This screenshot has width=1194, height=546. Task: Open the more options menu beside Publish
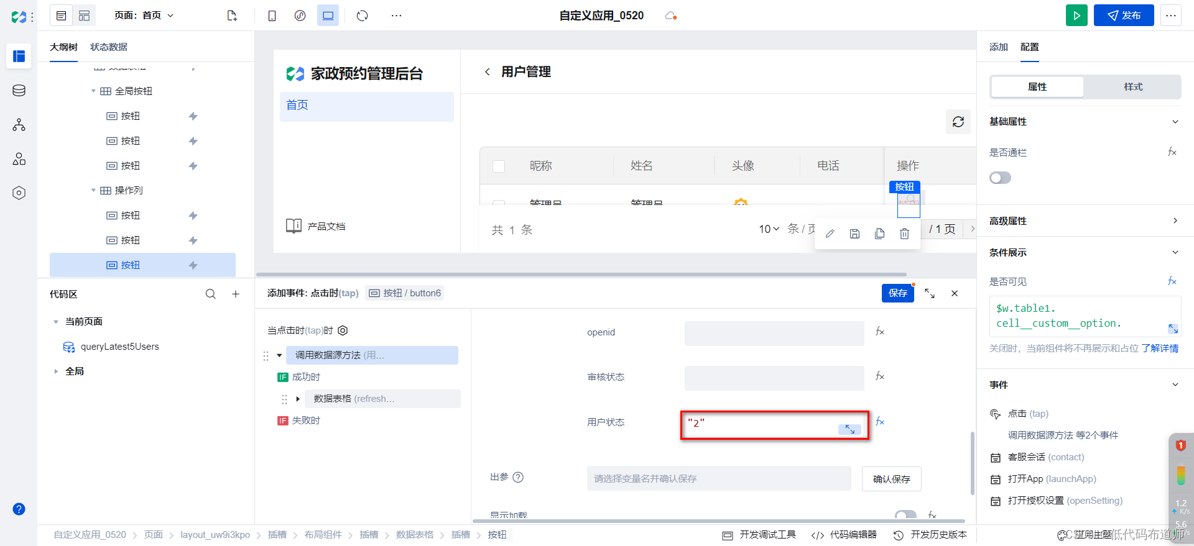click(1171, 16)
